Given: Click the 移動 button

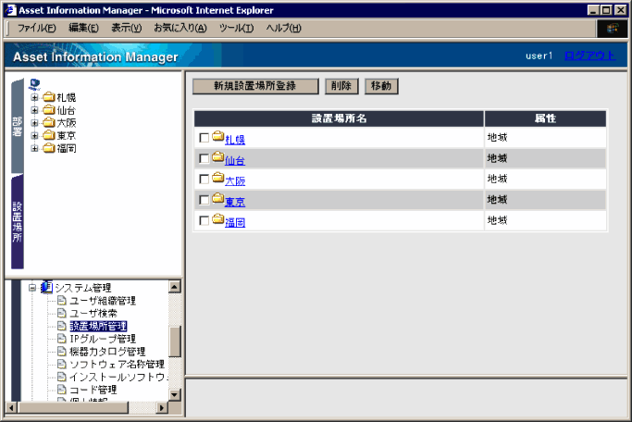Looking at the screenshot, I should tap(381, 86).
